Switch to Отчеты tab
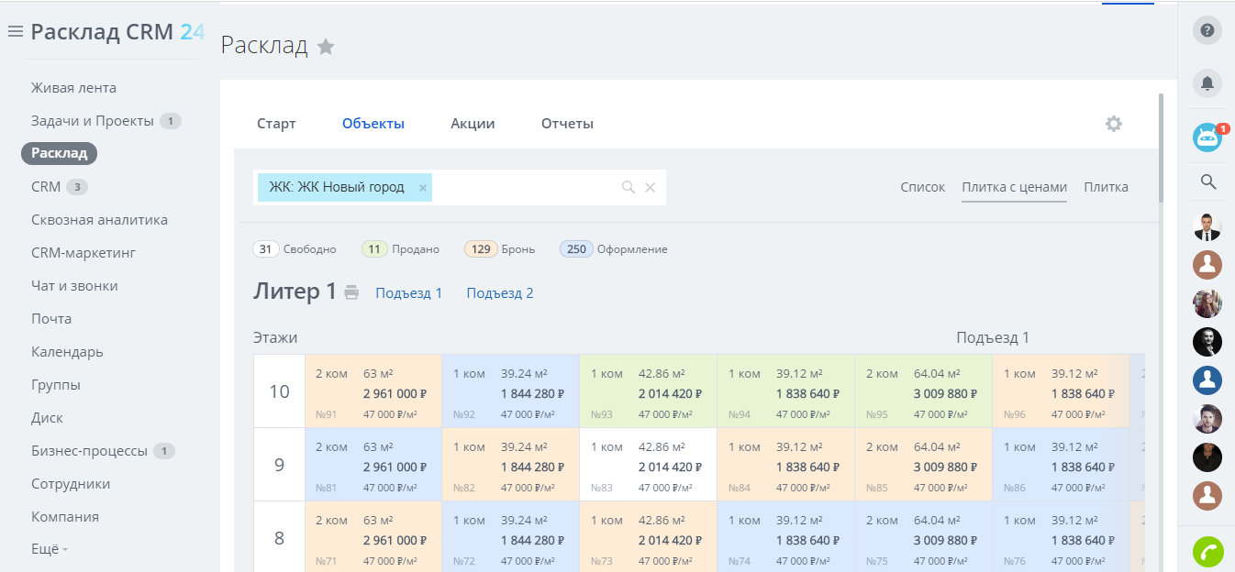This screenshot has width=1235, height=572. click(x=567, y=124)
